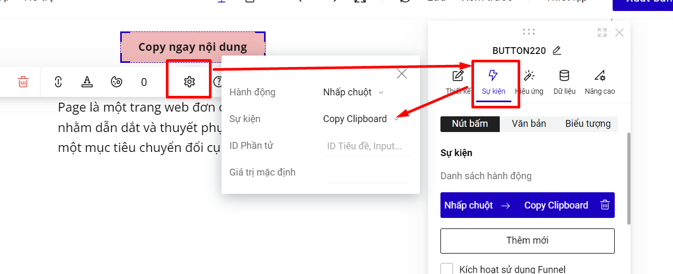Viewport: 673px width, 274px height.
Task: Click the link/attachment icon in the toolbar
Action: point(58,82)
